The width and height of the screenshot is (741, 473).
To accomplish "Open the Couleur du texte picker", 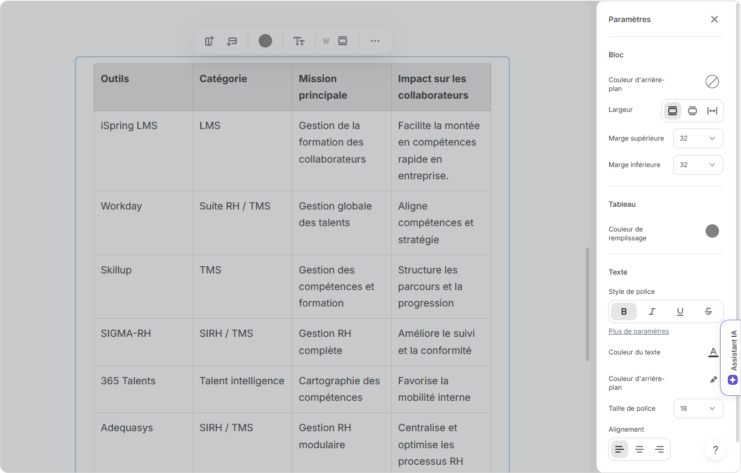I will point(713,352).
